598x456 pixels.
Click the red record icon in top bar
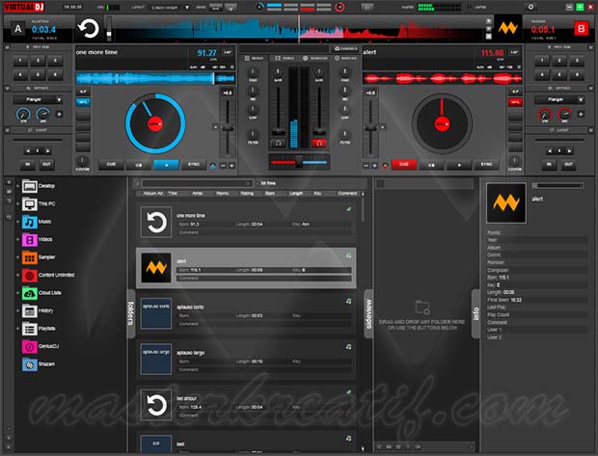click(340, 7)
